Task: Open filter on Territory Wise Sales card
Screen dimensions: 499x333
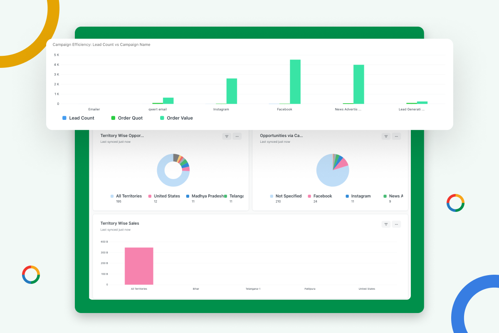Action: click(x=386, y=224)
